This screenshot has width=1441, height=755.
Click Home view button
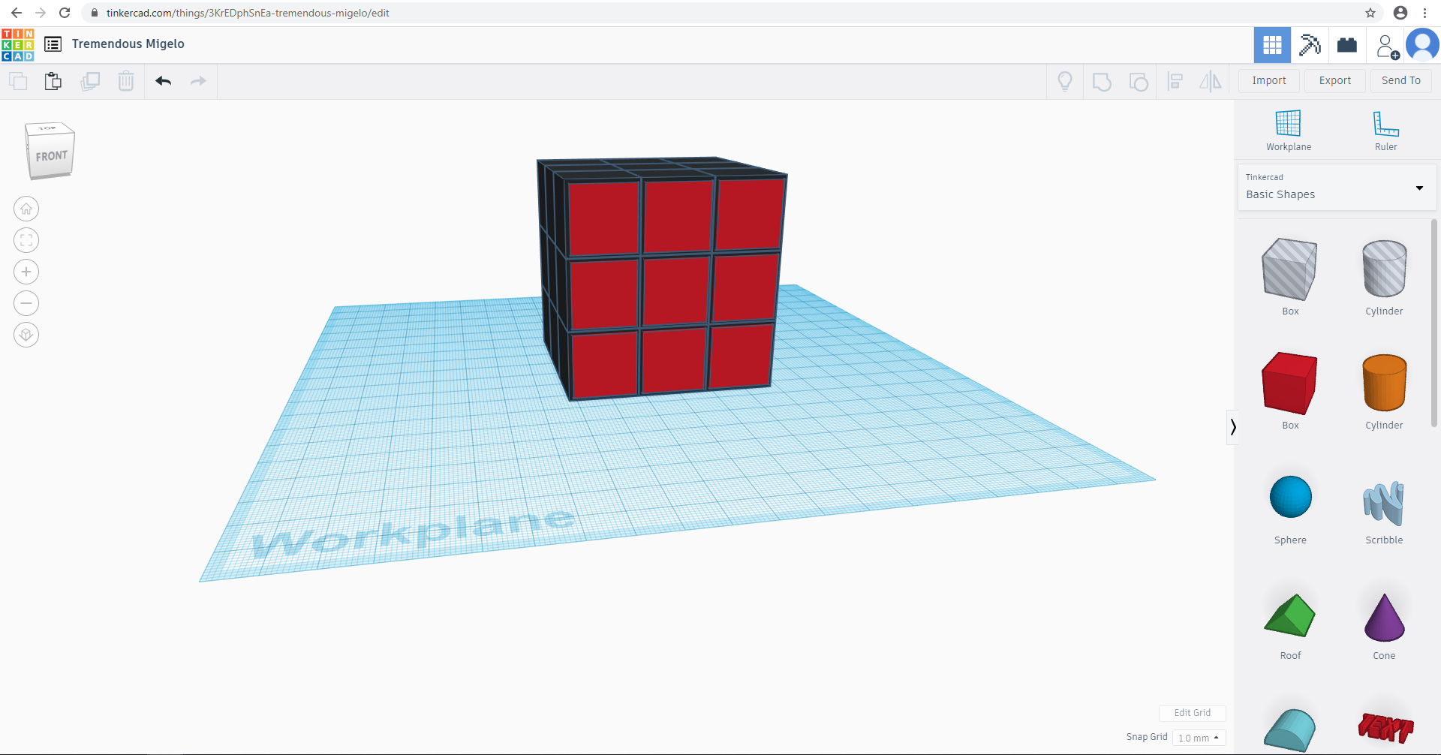pyautogui.click(x=26, y=209)
